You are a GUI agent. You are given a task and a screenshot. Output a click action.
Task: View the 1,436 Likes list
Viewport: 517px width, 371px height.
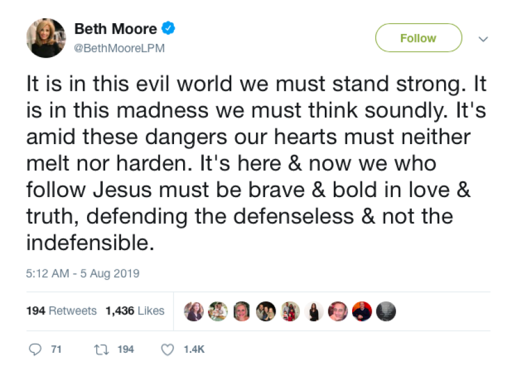click(x=134, y=311)
